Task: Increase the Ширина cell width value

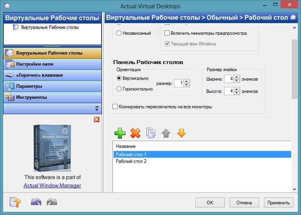Action: 237,77
